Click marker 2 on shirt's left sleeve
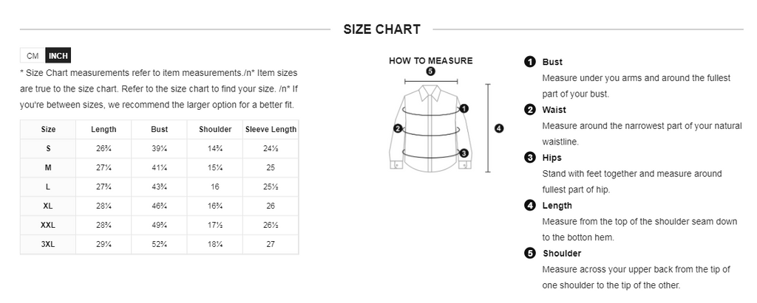757x303 pixels. [398, 128]
